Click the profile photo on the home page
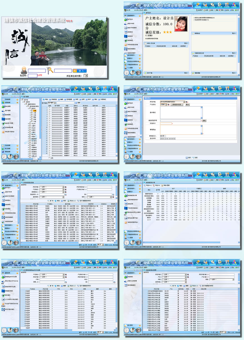 [181, 24]
